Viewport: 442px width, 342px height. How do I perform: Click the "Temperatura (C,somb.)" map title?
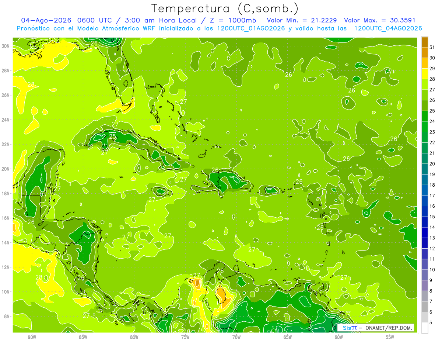(x=225, y=8)
